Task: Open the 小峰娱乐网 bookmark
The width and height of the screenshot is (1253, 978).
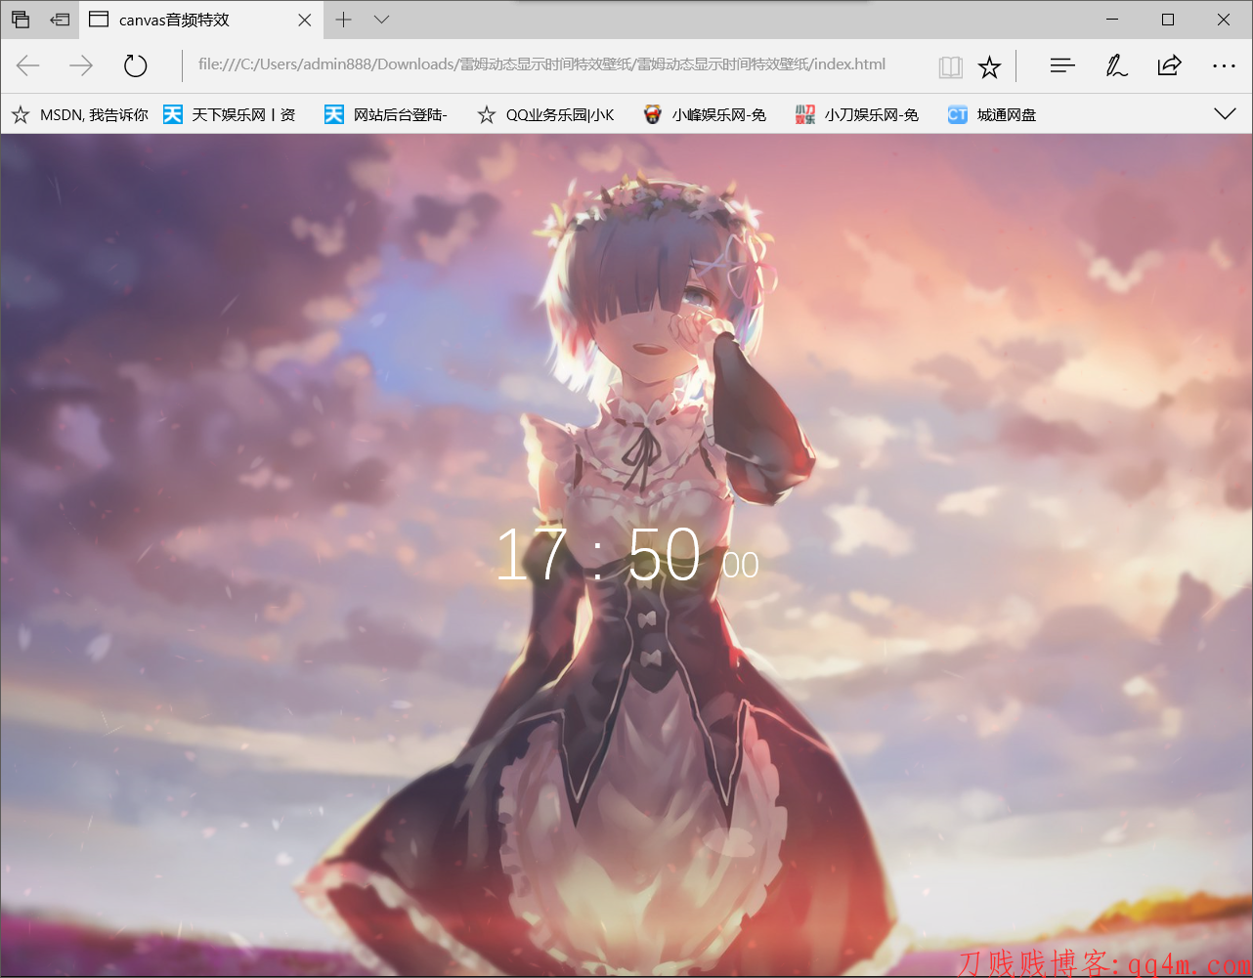Action: [705, 115]
